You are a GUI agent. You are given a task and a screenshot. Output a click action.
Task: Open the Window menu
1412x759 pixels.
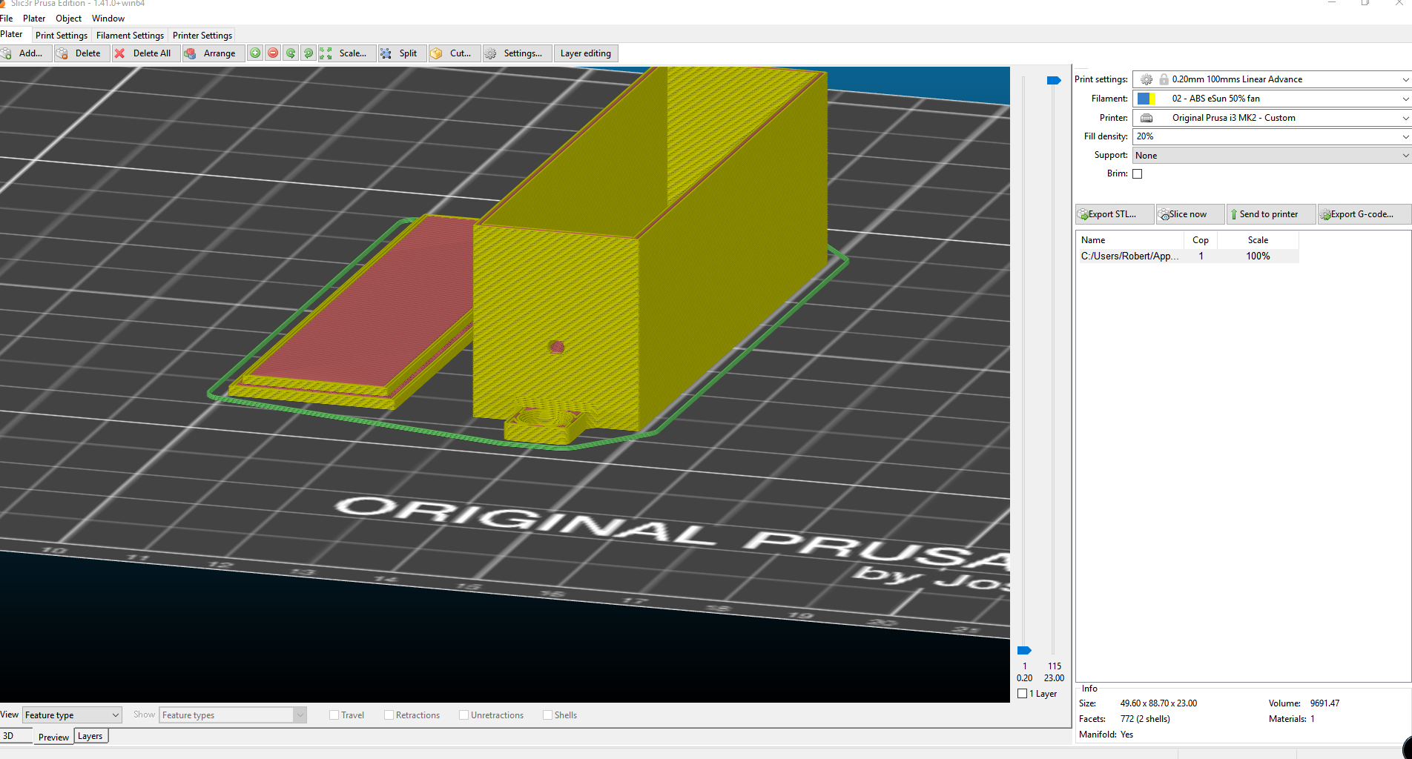(x=108, y=19)
